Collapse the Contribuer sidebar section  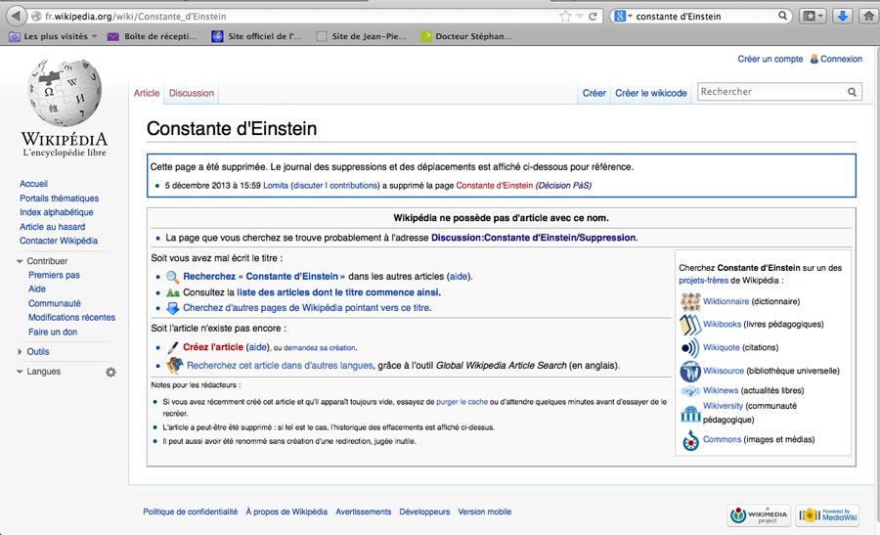(20, 261)
